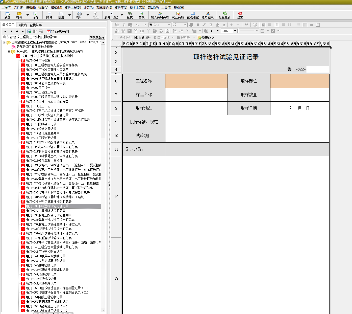Toggle italic formatting
Image resolution: width=352 pixels, height=314 pixels.
click(x=204, y=25)
